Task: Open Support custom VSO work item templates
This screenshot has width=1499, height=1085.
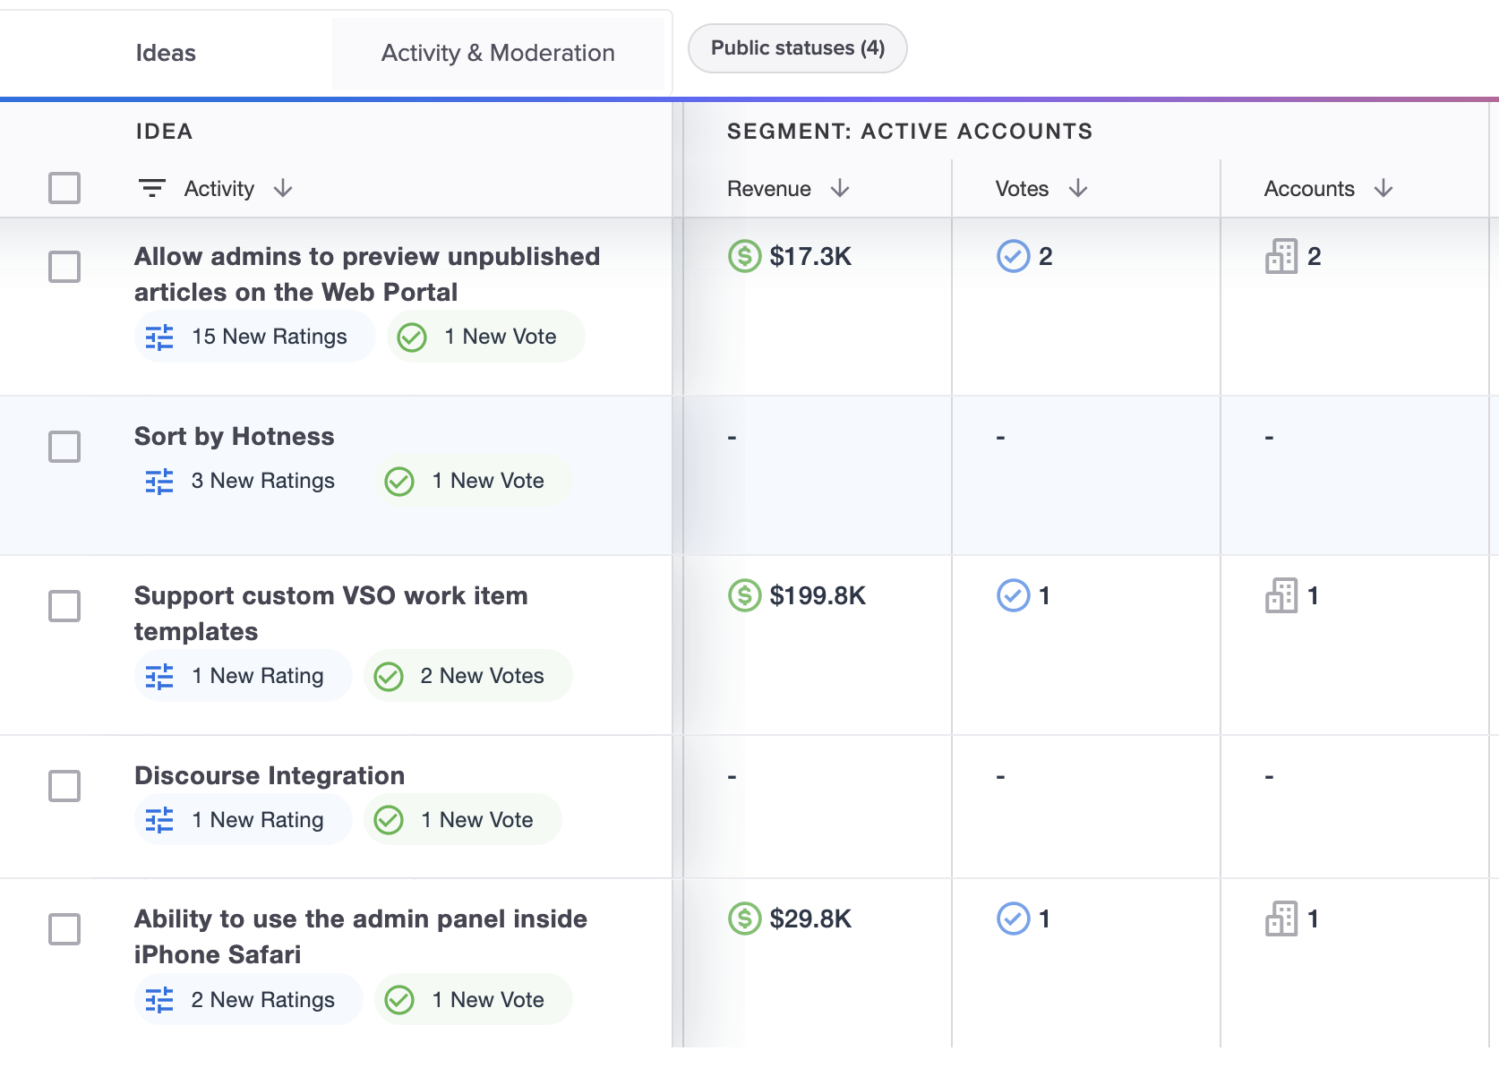Action: 331,613
